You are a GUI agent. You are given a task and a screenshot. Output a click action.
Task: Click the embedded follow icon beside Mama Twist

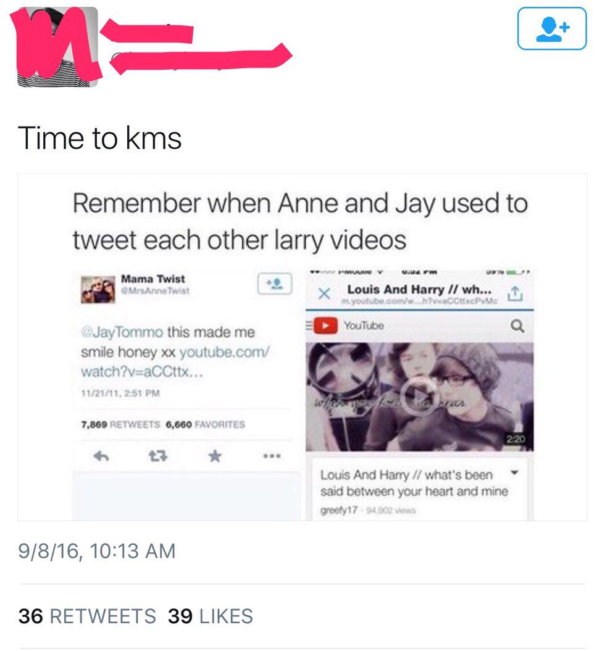274,284
